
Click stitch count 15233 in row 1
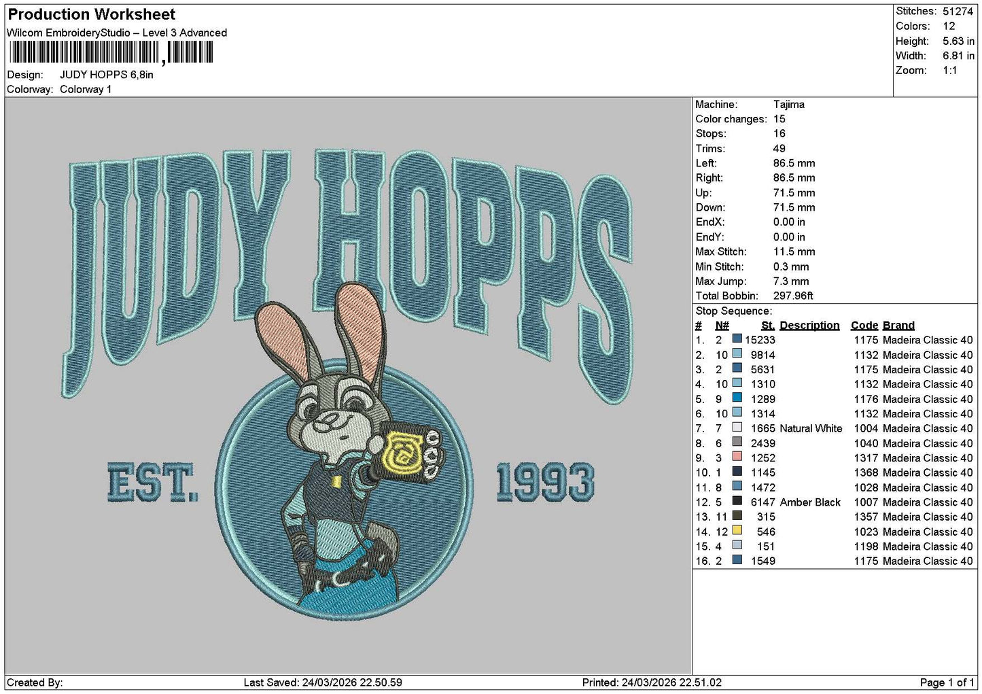point(760,340)
